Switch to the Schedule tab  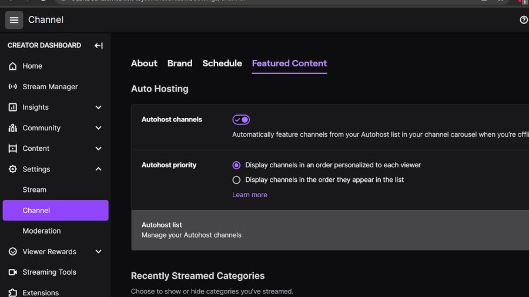tap(222, 63)
